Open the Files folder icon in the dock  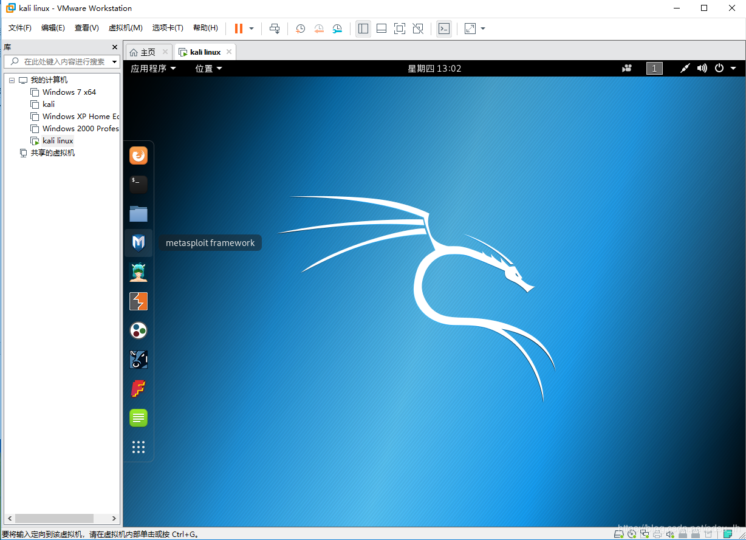click(139, 214)
